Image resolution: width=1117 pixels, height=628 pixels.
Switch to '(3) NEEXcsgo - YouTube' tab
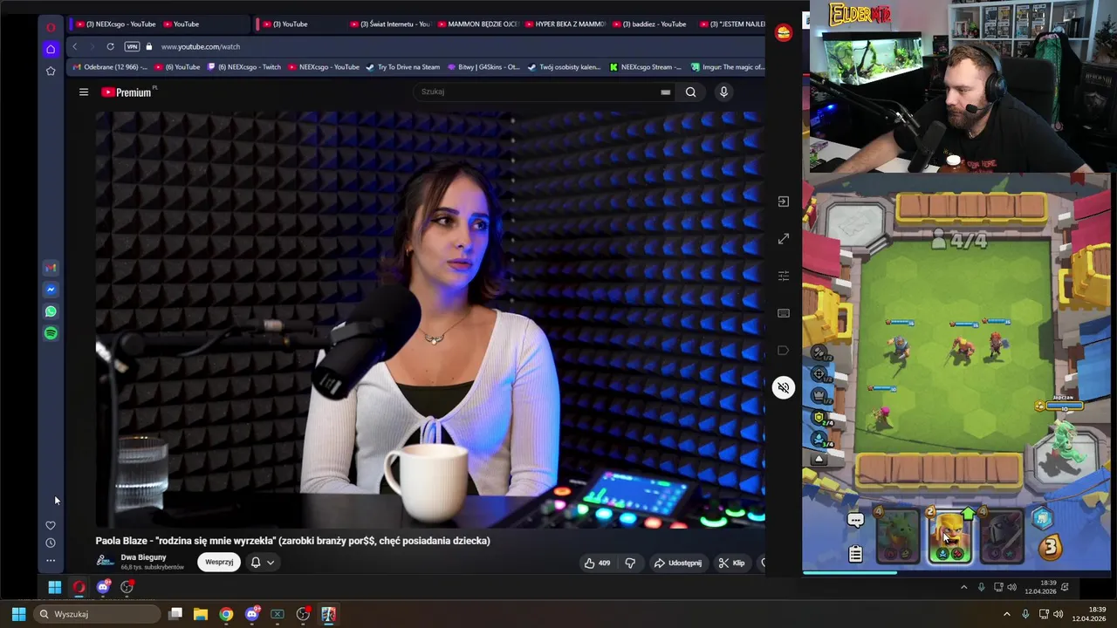(113, 24)
